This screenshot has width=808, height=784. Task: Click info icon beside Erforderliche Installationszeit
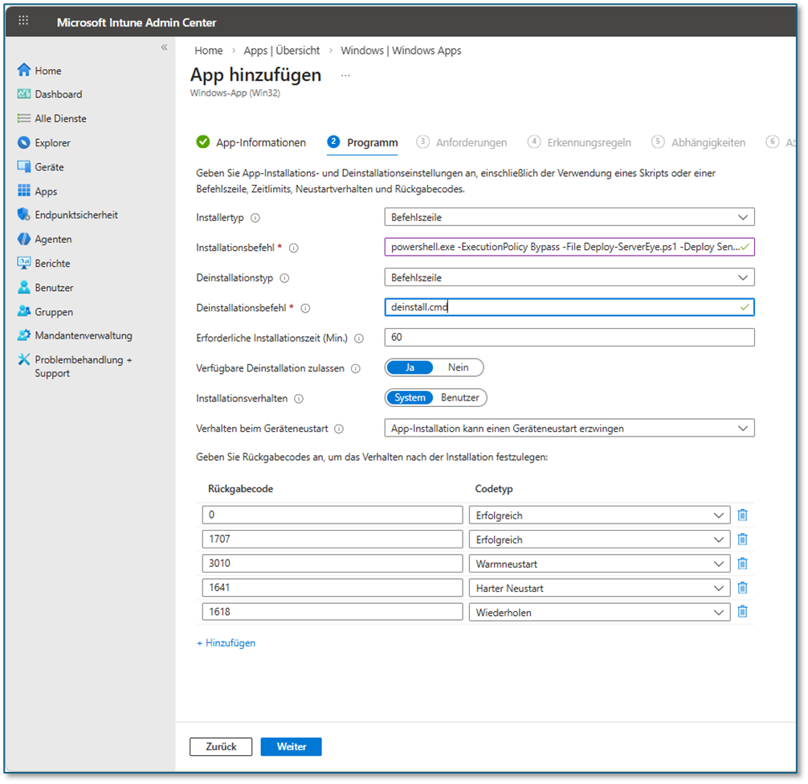click(359, 339)
